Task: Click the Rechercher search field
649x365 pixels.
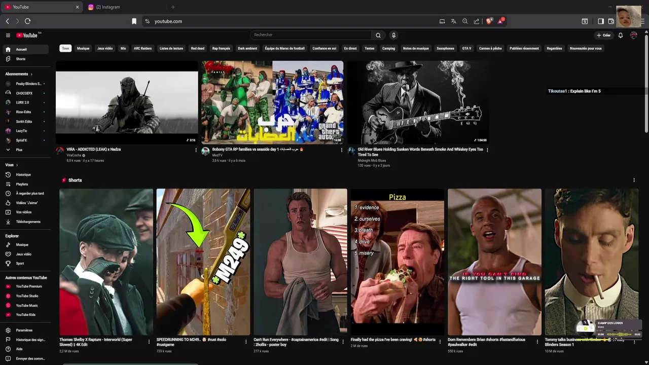Action: (311, 35)
